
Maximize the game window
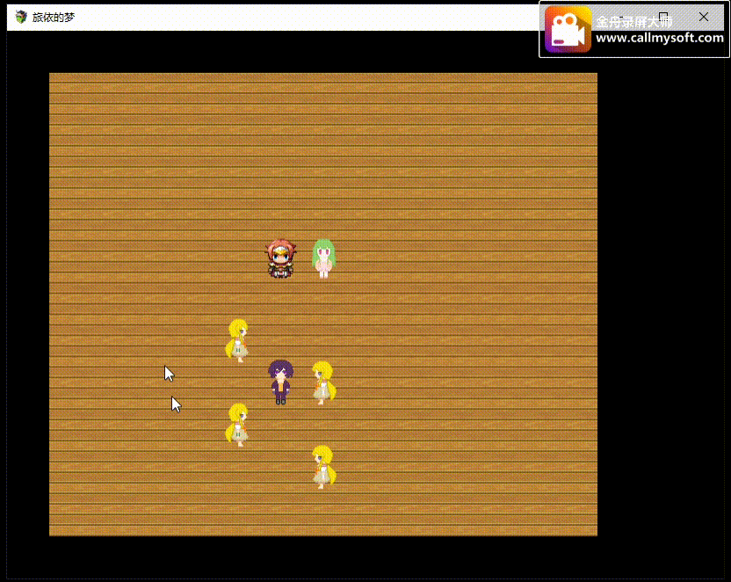point(663,18)
